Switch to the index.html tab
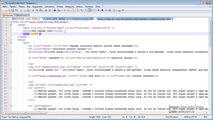This screenshot has width=213, height=120. [9, 15]
